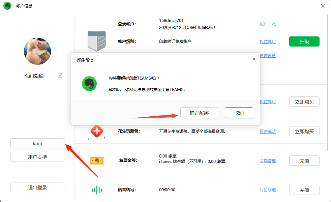Open 权益说明 link in 花生资源包 row
Screen dimensions: 331x202
pyautogui.click(x=267, y=132)
